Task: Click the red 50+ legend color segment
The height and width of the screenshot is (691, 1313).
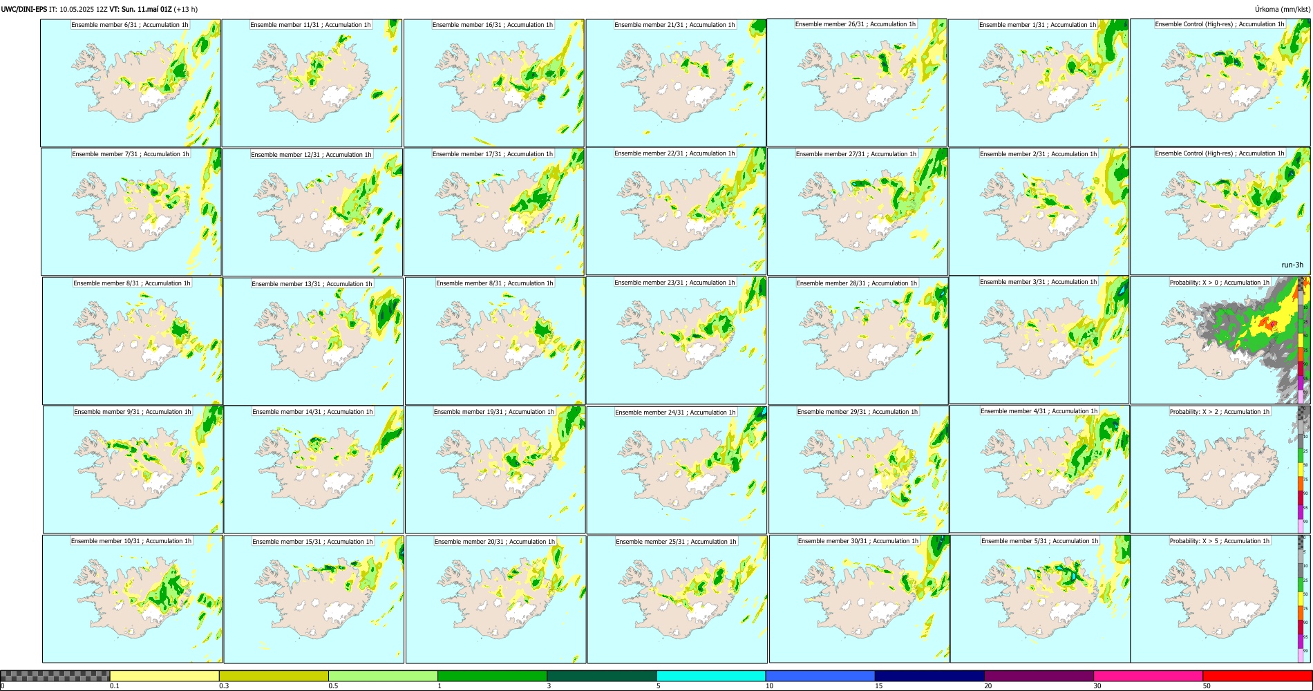Action: 1257,676
